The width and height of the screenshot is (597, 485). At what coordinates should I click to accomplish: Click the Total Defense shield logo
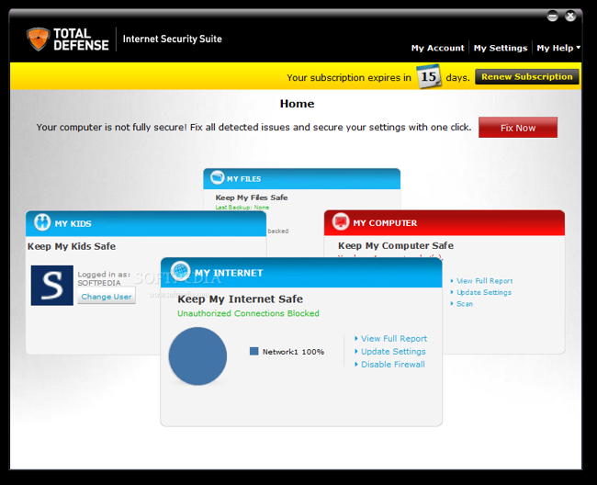pyautogui.click(x=38, y=39)
